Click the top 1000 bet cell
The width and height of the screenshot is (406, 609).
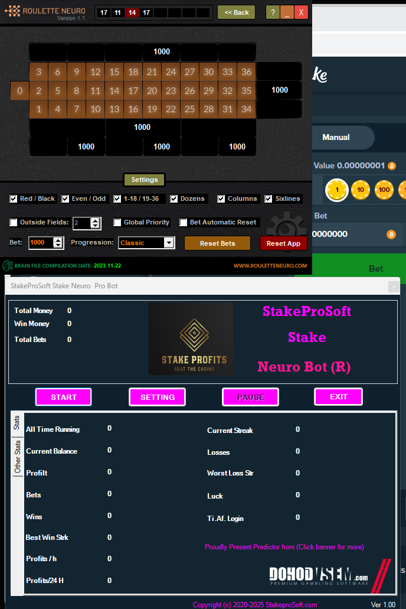tap(162, 51)
